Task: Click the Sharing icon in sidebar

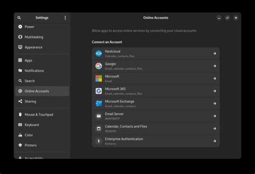Action: 20,101
